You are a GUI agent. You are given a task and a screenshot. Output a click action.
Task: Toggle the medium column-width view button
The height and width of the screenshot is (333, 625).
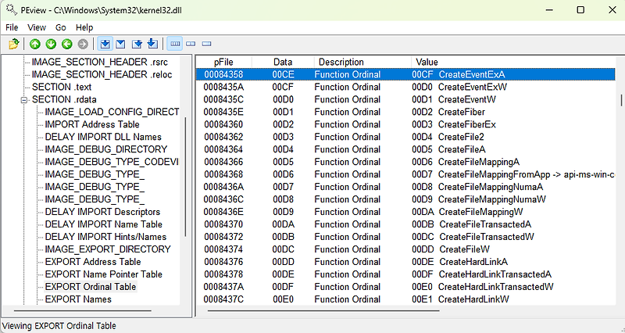[x=191, y=44]
